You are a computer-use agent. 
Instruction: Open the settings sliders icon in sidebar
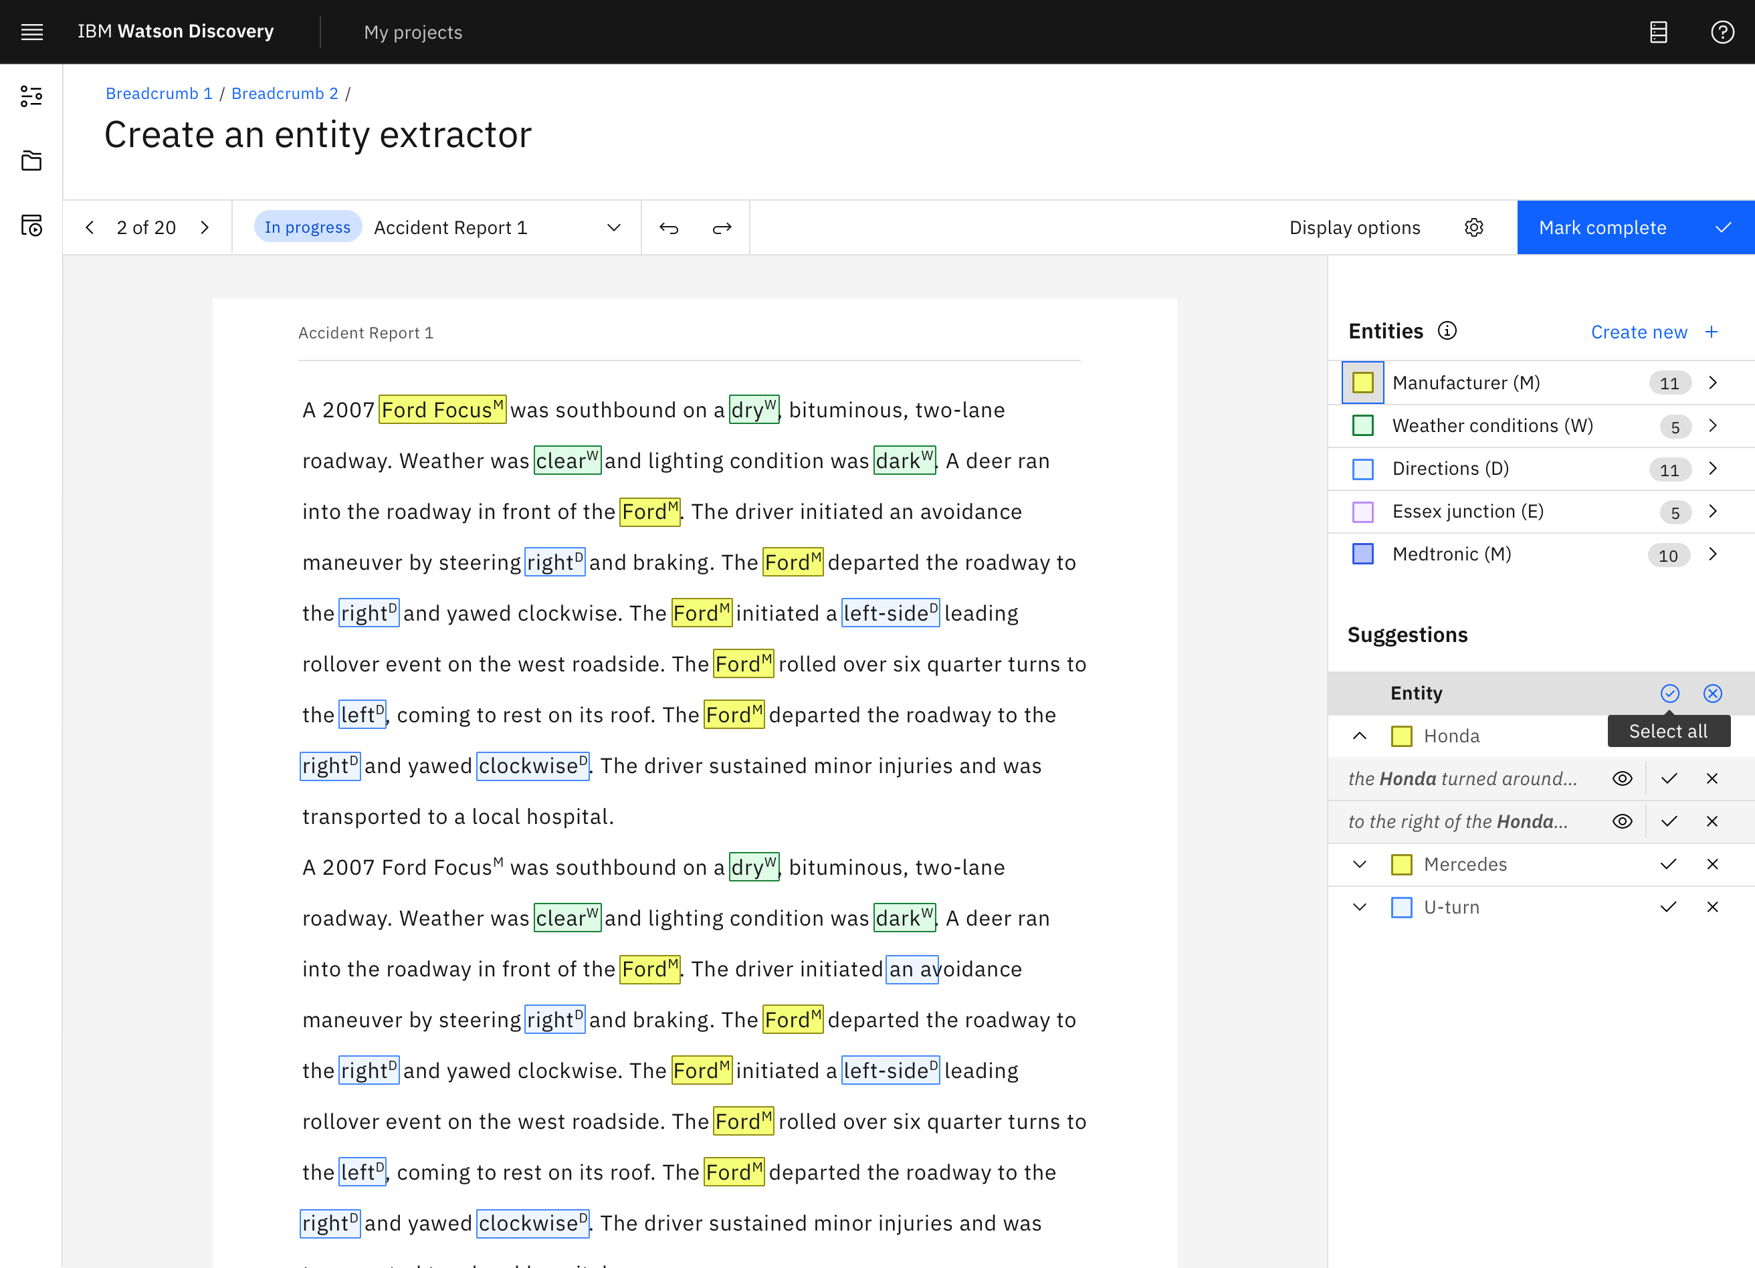click(31, 96)
